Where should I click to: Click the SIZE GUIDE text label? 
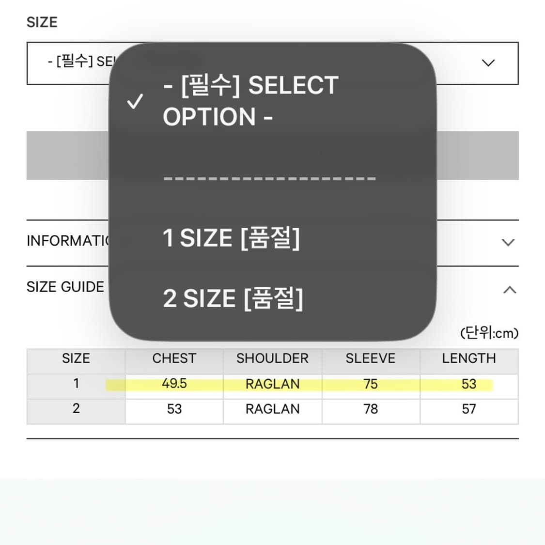point(65,287)
